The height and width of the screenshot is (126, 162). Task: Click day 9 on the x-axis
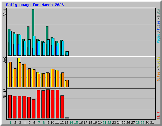click(48, 123)
